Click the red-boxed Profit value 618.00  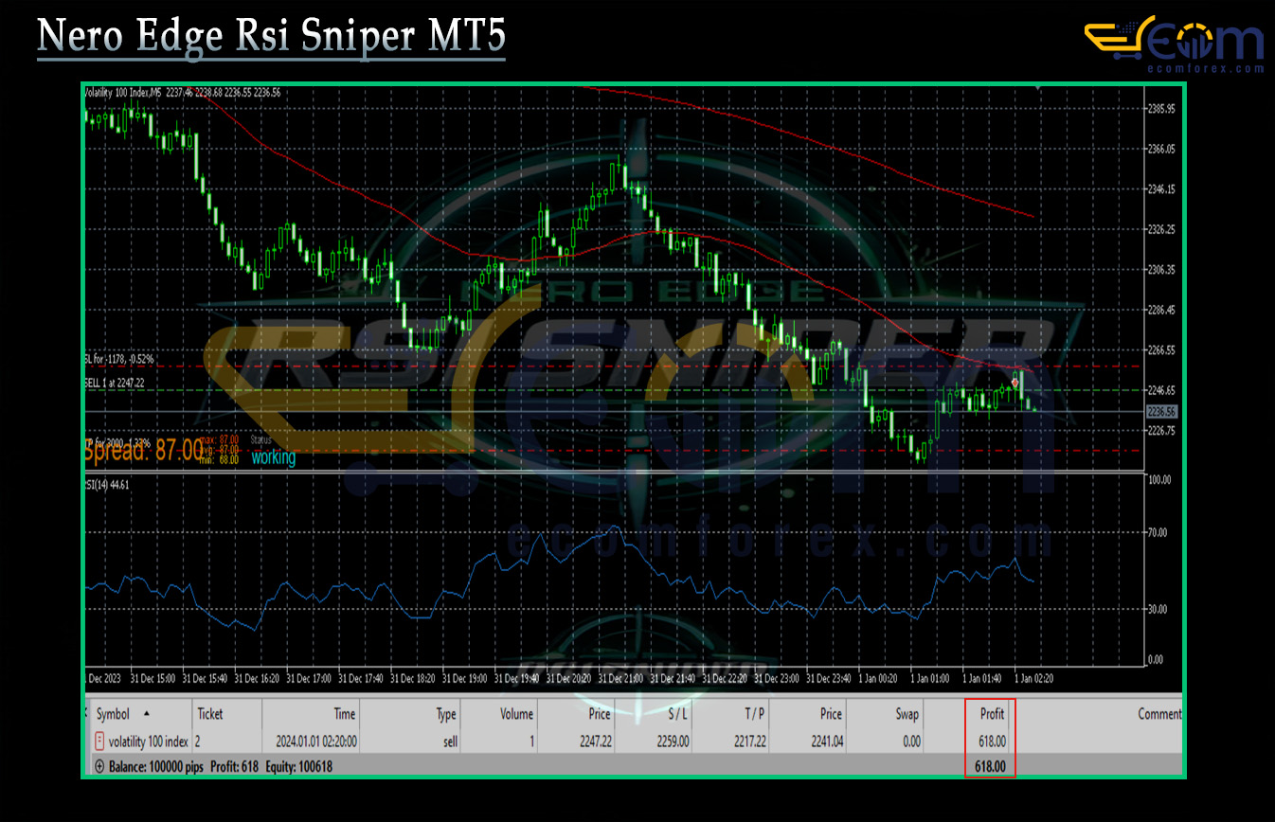tap(989, 765)
